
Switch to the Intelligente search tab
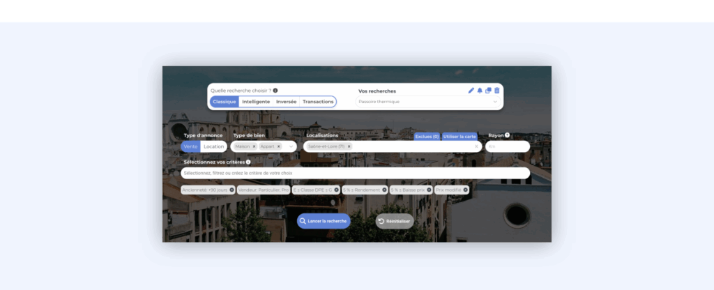(256, 102)
